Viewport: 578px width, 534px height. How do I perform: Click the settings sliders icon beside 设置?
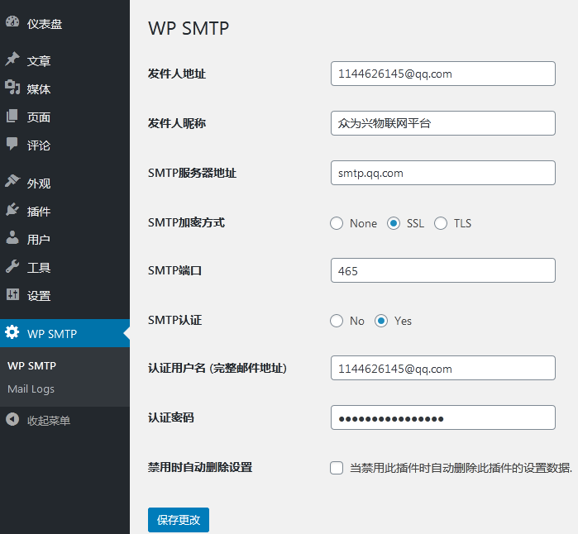tap(12, 294)
